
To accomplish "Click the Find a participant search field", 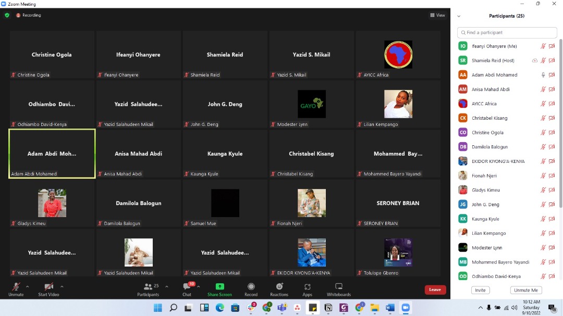I will (507, 32).
